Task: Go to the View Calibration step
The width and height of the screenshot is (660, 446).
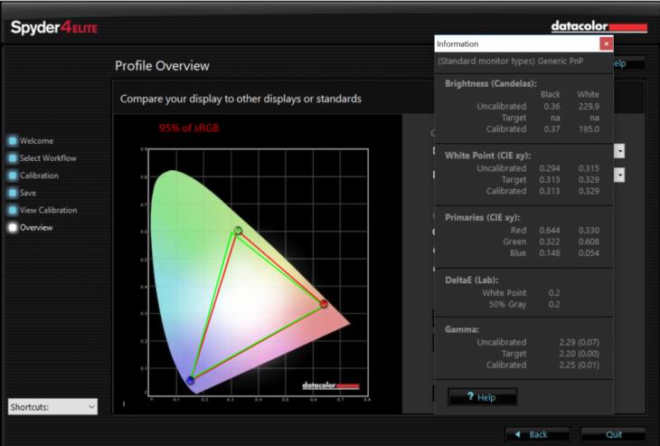Action: pos(49,210)
